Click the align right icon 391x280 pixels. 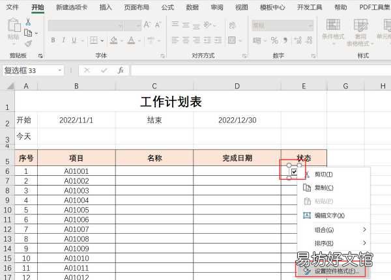click(197, 40)
